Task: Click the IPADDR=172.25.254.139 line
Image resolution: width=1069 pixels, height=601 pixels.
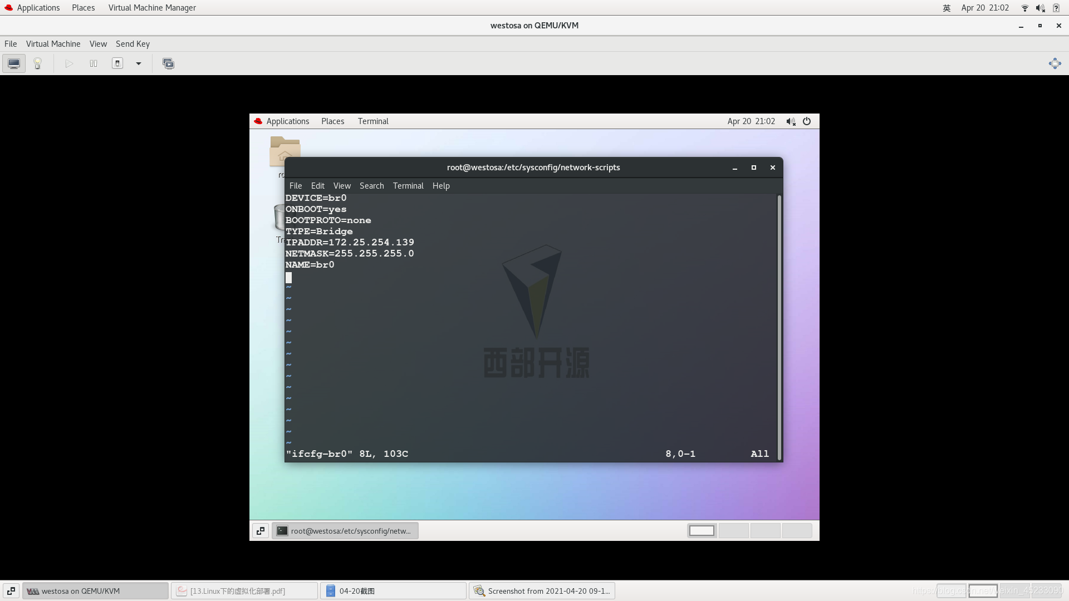Action: tap(350, 243)
